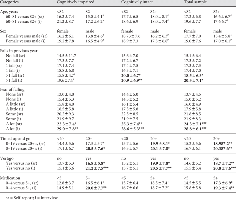The image size is (236, 200).
Task: Select the bold value 20.1 ± 7.8*
Action: pos(160,149)
